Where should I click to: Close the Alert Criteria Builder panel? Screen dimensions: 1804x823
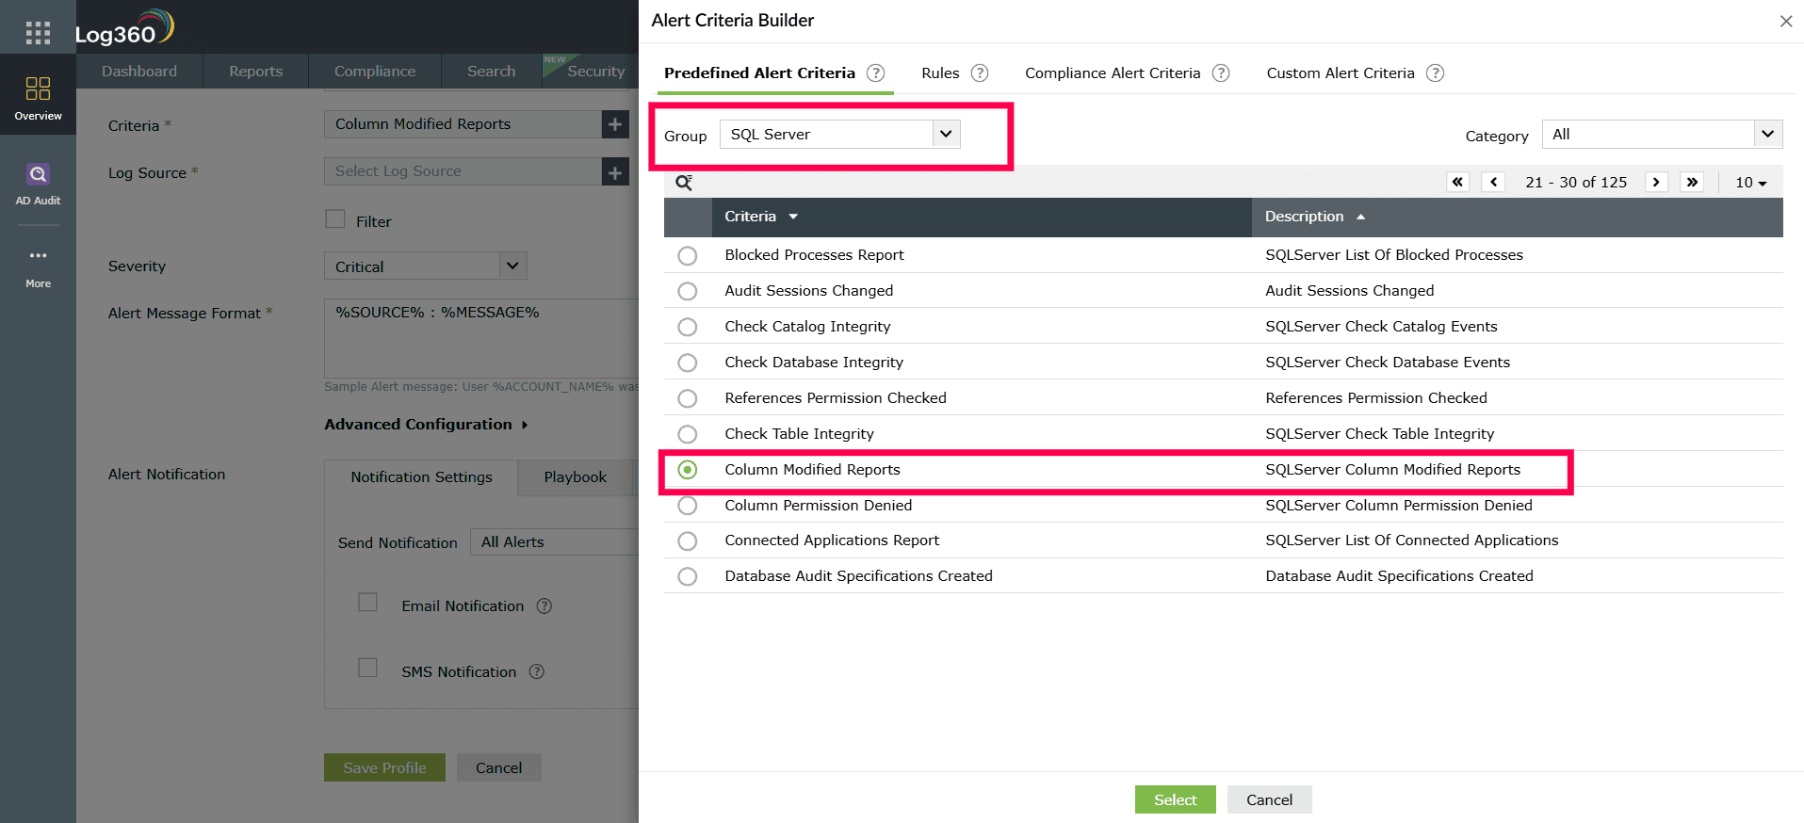(1786, 21)
